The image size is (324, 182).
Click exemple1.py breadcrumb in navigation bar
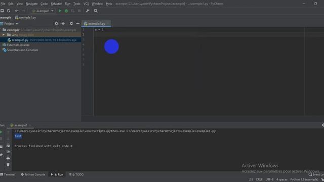(26, 18)
